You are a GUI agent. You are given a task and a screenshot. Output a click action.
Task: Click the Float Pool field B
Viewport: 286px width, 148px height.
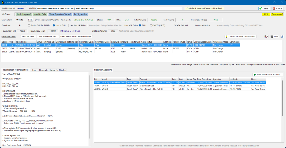click(x=20, y=25)
